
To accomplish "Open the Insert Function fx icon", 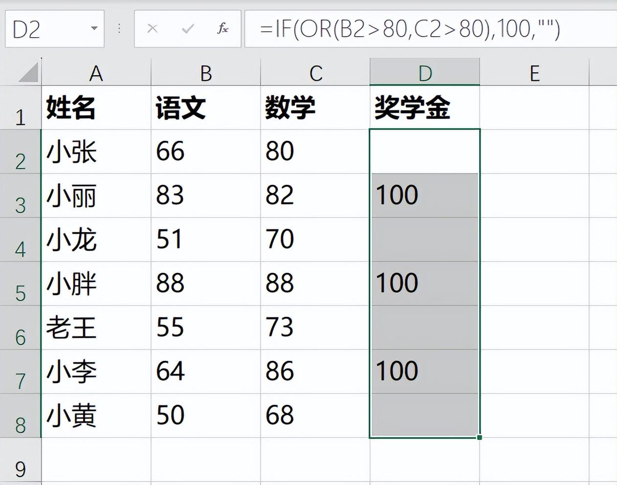I will point(222,29).
